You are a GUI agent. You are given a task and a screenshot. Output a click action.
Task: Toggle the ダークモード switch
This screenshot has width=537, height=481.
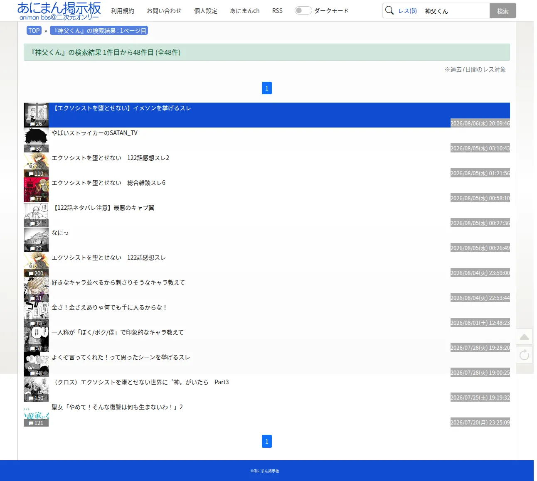point(303,10)
